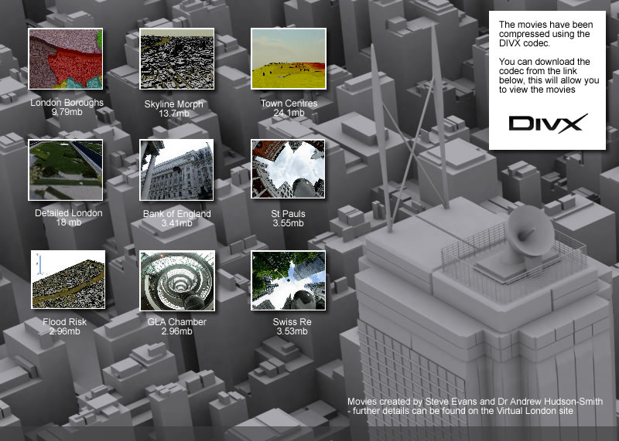The image size is (619, 441).
Task: Click the 'Town Centres' caption text
Action: pyautogui.click(x=289, y=103)
